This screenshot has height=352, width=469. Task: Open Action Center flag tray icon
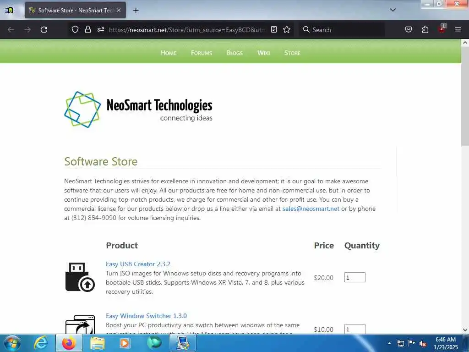click(x=412, y=343)
